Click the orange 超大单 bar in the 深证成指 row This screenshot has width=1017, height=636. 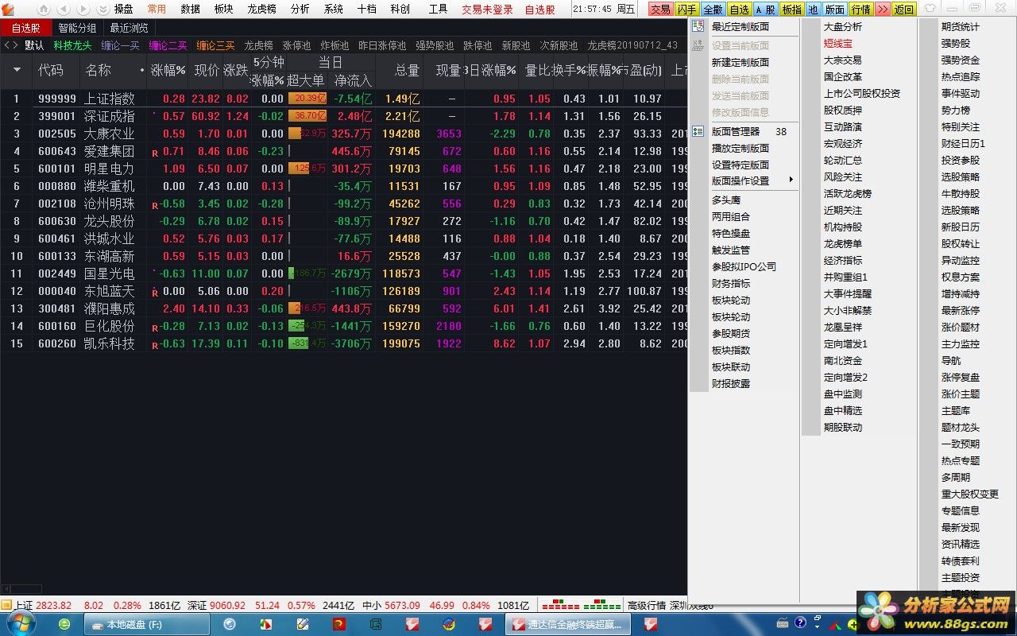pyautogui.click(x=307, y=116)
